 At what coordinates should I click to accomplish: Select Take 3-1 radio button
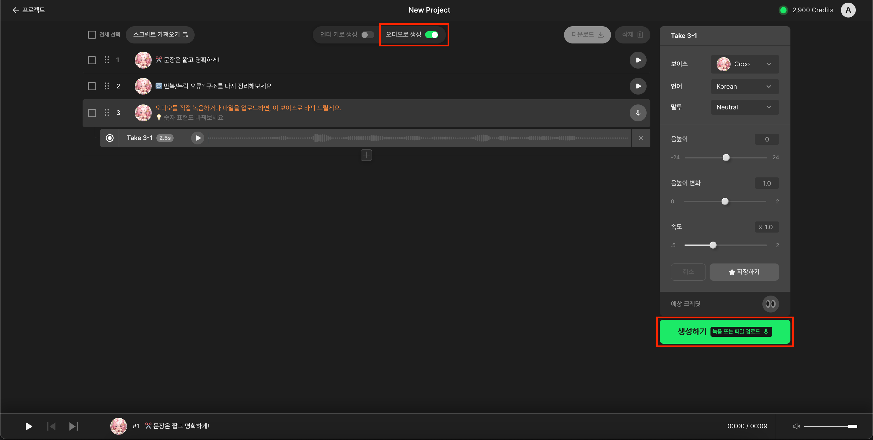click(x=109, y=138)
